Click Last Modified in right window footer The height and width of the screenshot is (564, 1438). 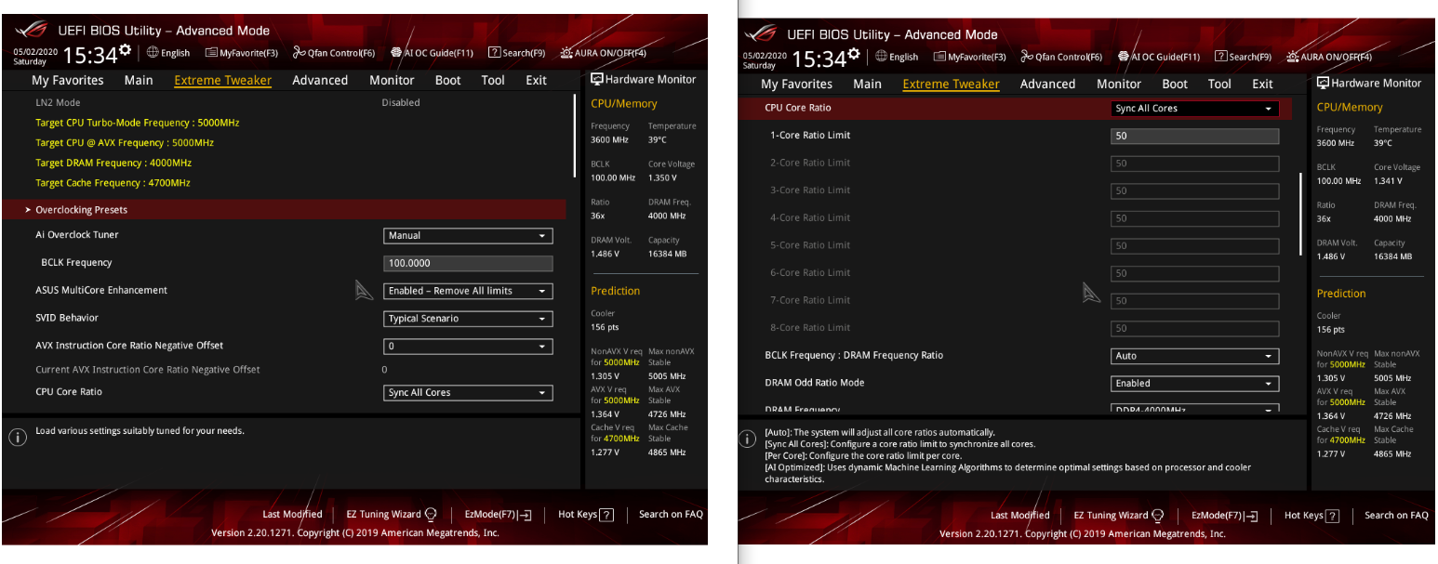tap(1020, 515)
